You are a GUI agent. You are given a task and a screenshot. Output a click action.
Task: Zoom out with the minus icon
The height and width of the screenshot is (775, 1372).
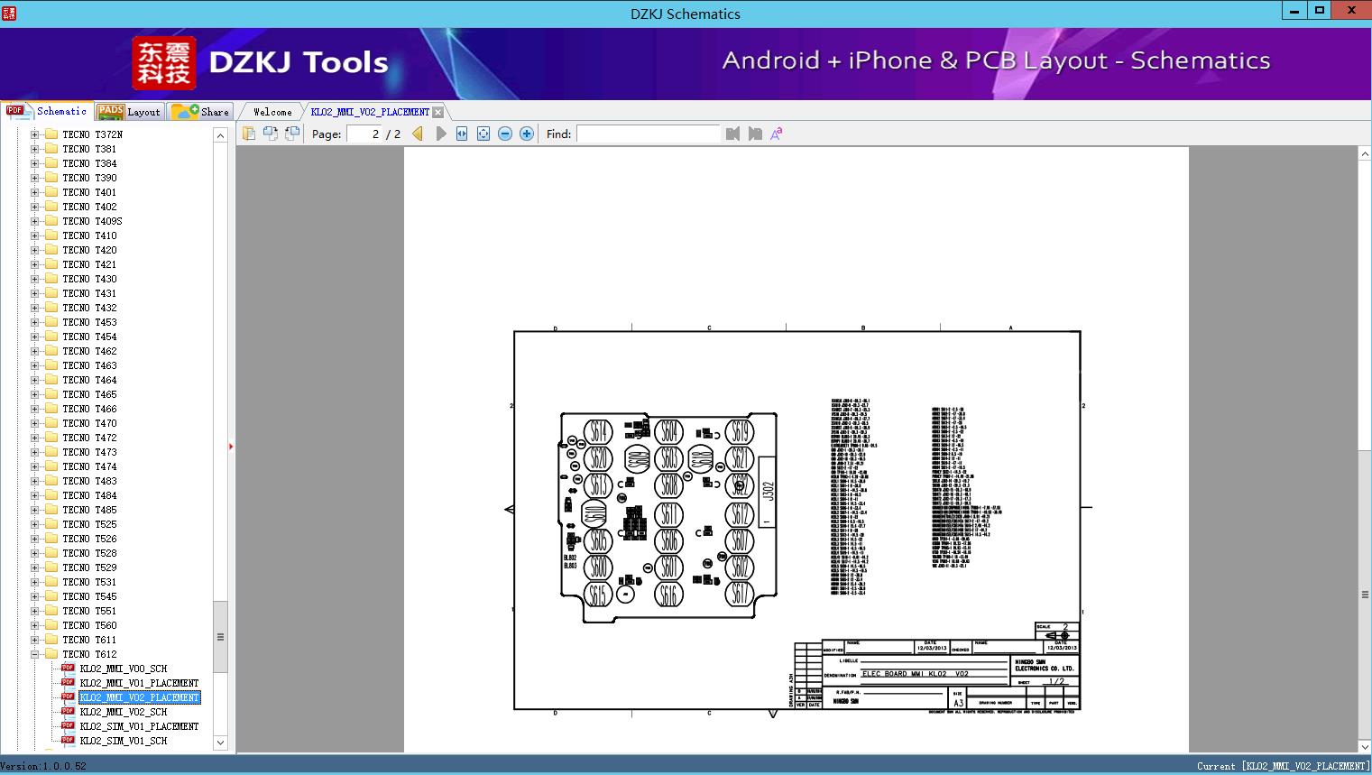505,134
